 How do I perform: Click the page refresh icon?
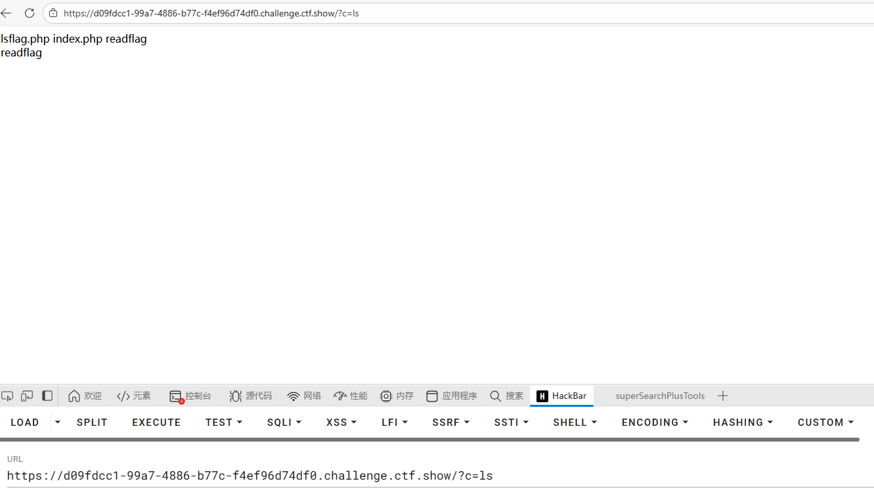[29, 12]
